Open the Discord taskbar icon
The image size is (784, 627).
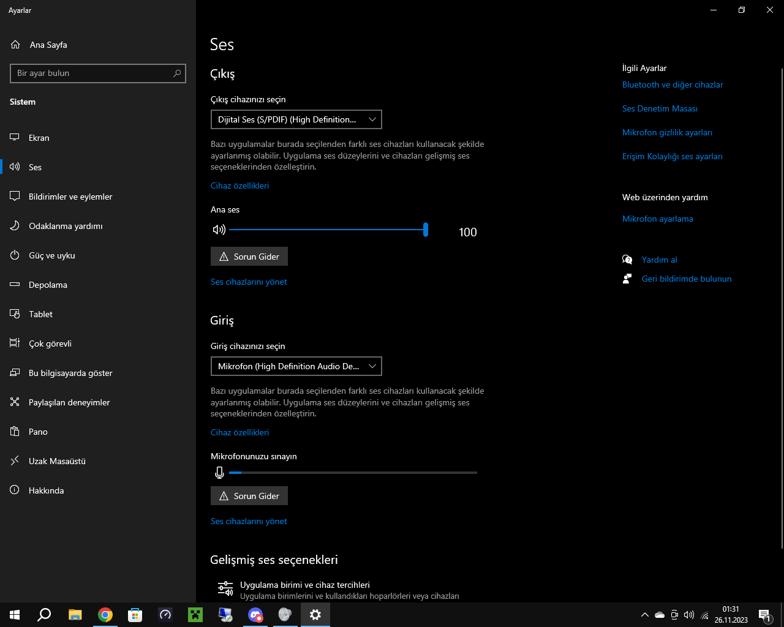(x=255, y=615)
